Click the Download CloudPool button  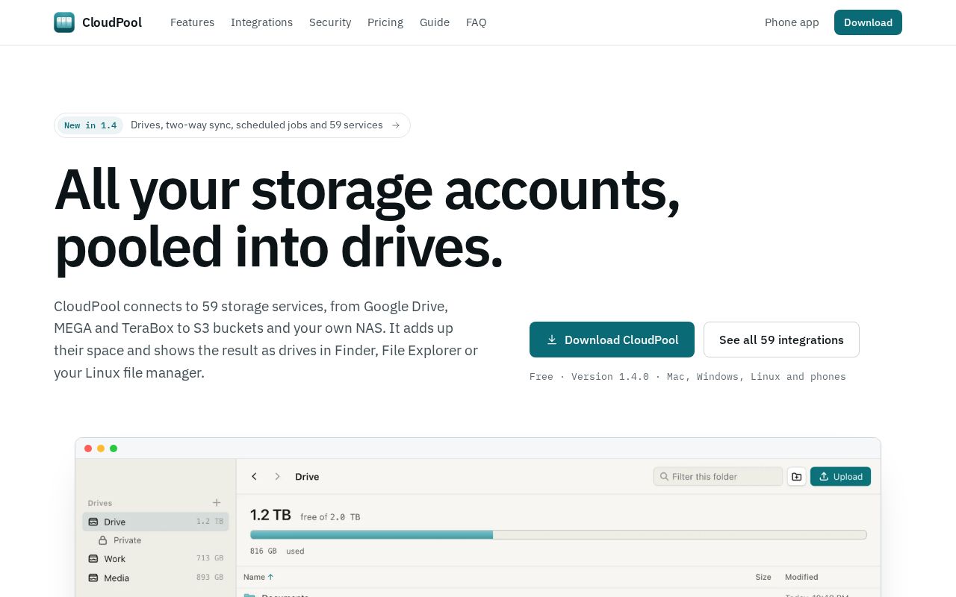tap(612, 340)
